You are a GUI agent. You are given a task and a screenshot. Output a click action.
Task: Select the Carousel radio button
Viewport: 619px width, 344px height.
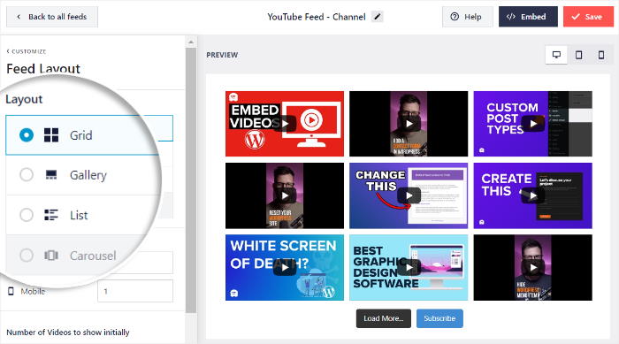pyautogui.click(x=27, y=256)
